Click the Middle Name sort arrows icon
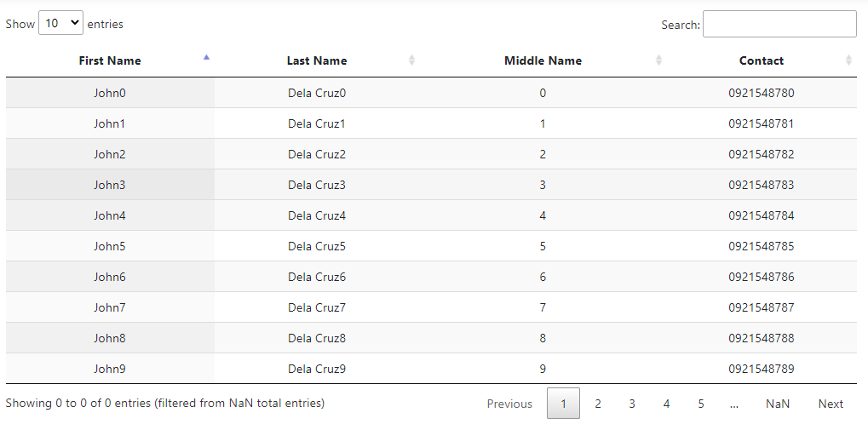The height and width of the screenshot is (430, 868). (x=658, y=60)
